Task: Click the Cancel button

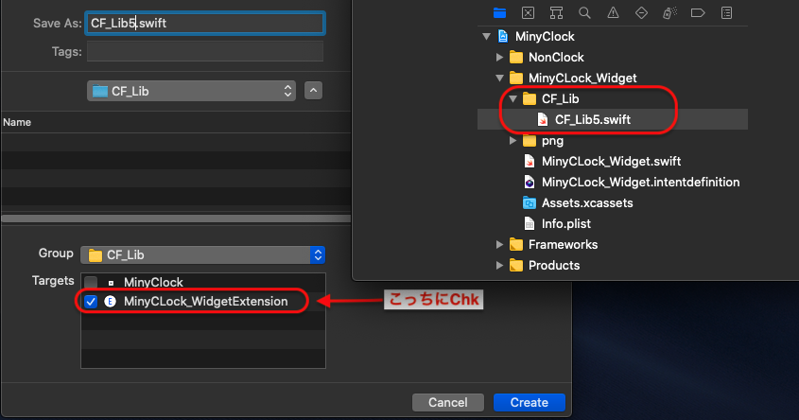Action: tap(447, 402)
